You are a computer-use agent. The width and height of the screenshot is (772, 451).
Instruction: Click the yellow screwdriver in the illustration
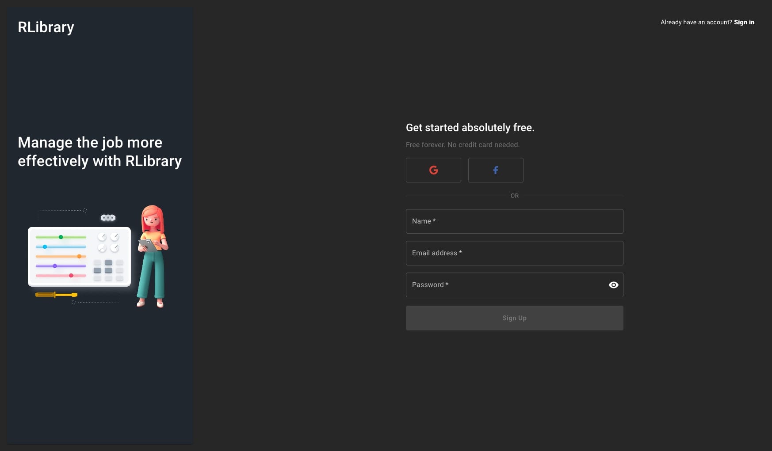(56, 295)
